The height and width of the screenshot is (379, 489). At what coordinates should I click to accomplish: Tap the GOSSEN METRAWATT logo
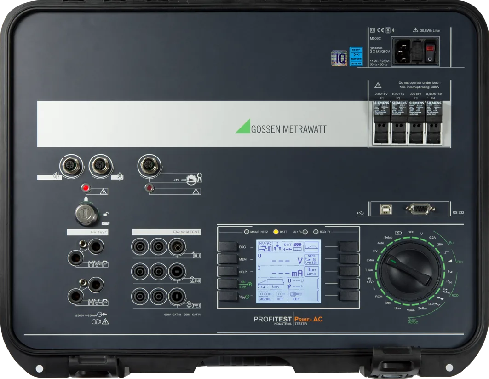click(281, 126)
